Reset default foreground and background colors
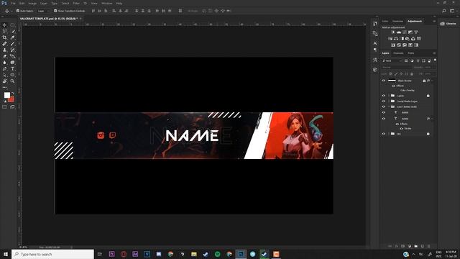 pyautogui.click(x=5, y=101)
